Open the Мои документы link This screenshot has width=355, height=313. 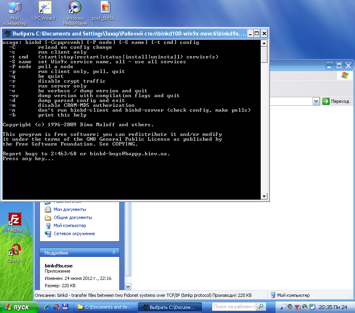[70, 209]
